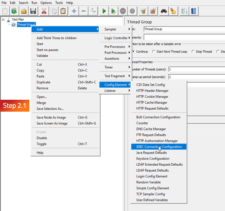Choose HTTP Header Manager
Viewport: 225px width, 211px height.
tap(159, 91)
